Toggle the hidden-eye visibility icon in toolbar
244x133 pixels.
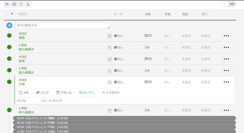(7, 4)
